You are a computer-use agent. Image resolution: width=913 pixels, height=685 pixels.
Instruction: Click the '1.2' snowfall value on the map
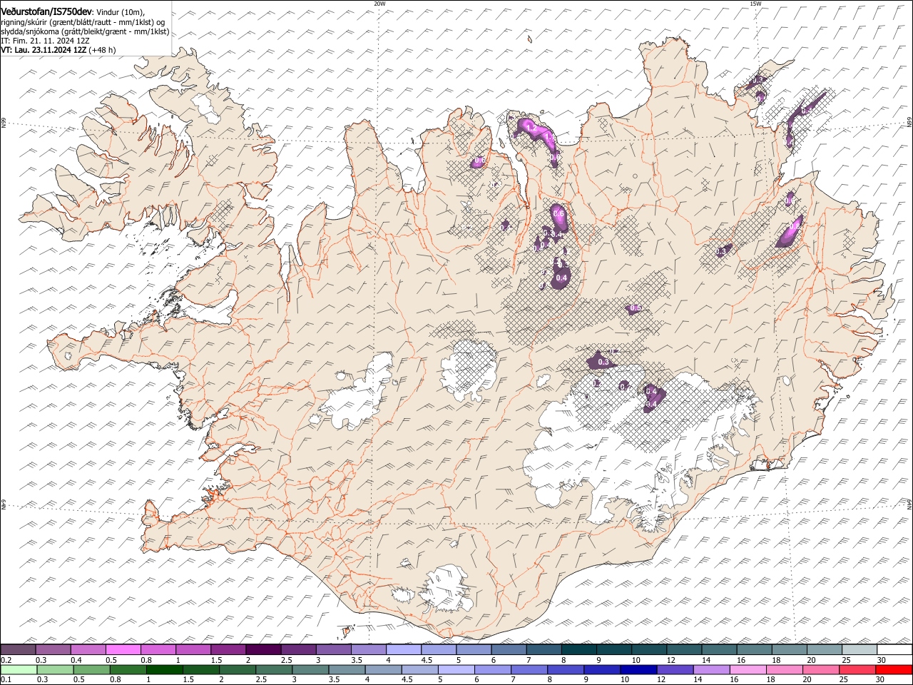click(x=530, y=126)
